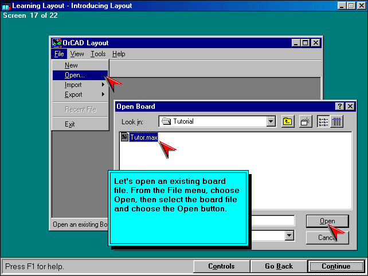Switch to Details view in Open Board
The height and width of the screenshot is (276, 368).
point(336,121)
